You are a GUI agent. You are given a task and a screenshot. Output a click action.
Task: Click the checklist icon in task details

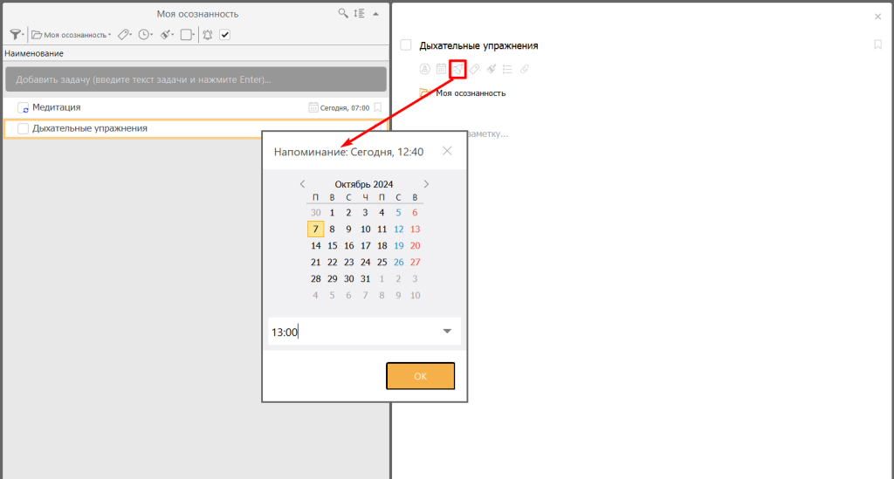pyautogui.click(x=507, y=68)
